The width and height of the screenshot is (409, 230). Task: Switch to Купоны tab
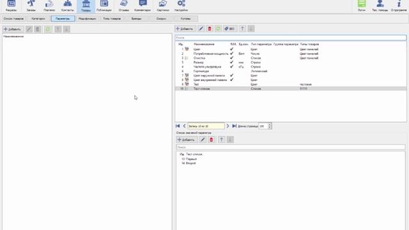pos(185,19)
